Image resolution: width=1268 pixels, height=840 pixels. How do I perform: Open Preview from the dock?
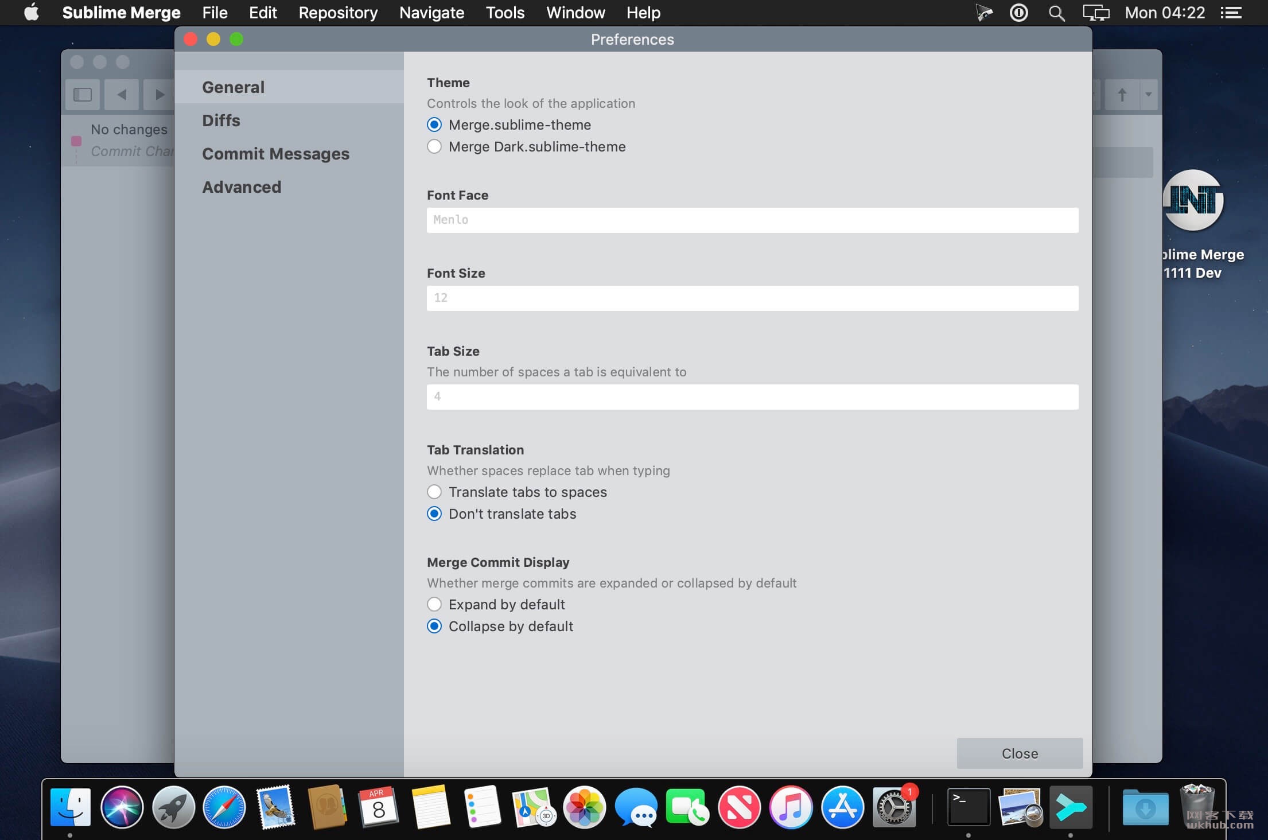pyautogui.click(x=1020, y=807)
